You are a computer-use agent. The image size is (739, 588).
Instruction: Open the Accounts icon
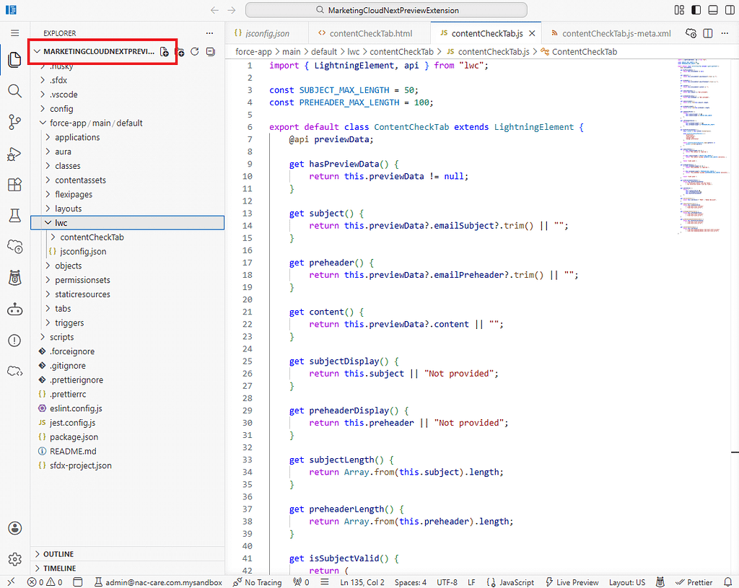[x=14, y=528]
